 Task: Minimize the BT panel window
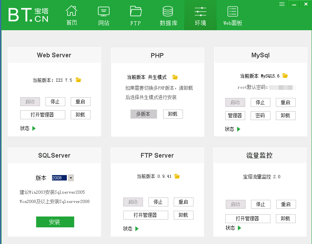click(294, 4)
